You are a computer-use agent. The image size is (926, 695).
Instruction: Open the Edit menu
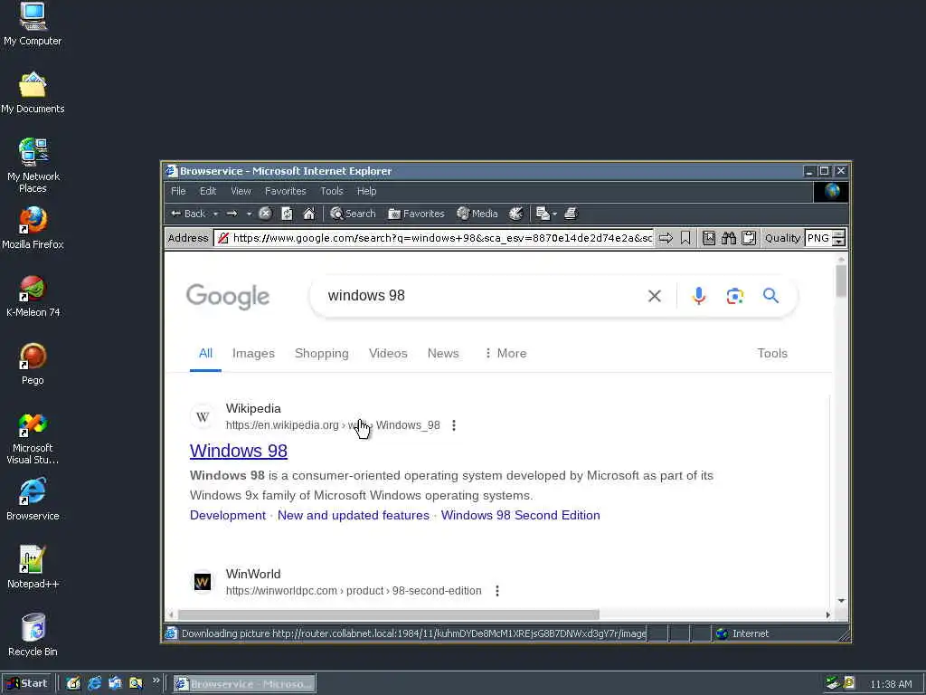(x=208, y=192)
